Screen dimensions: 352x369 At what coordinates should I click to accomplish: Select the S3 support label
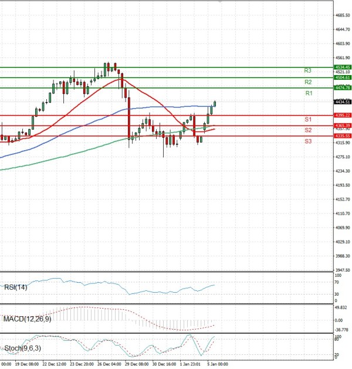pyautogui.click(x=307, y=141)
